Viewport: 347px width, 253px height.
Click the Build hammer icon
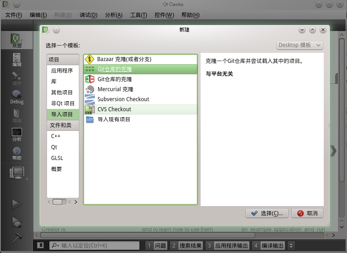16,238
